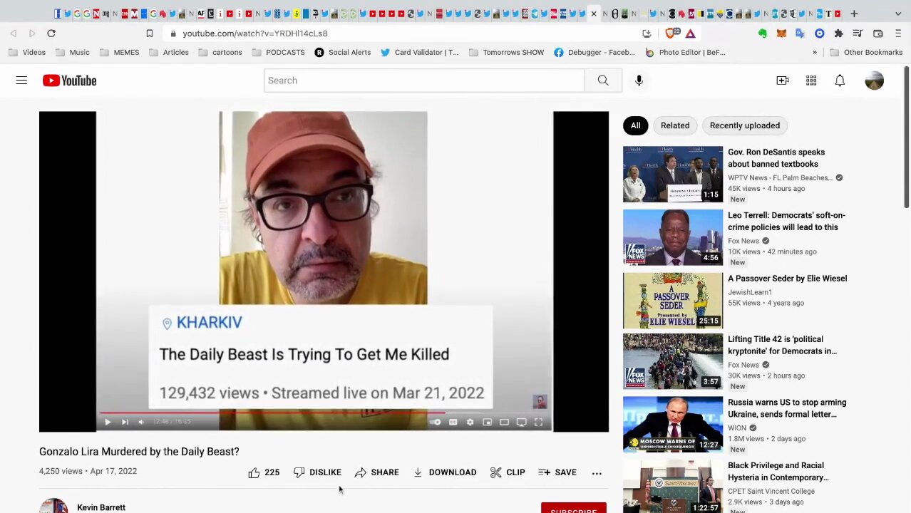Open the MetaMask fox extension

pos(781,33)
